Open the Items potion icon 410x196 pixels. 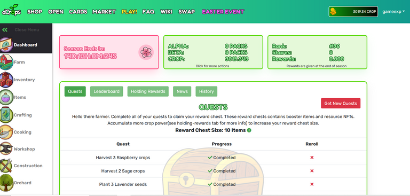click(6, 97)
